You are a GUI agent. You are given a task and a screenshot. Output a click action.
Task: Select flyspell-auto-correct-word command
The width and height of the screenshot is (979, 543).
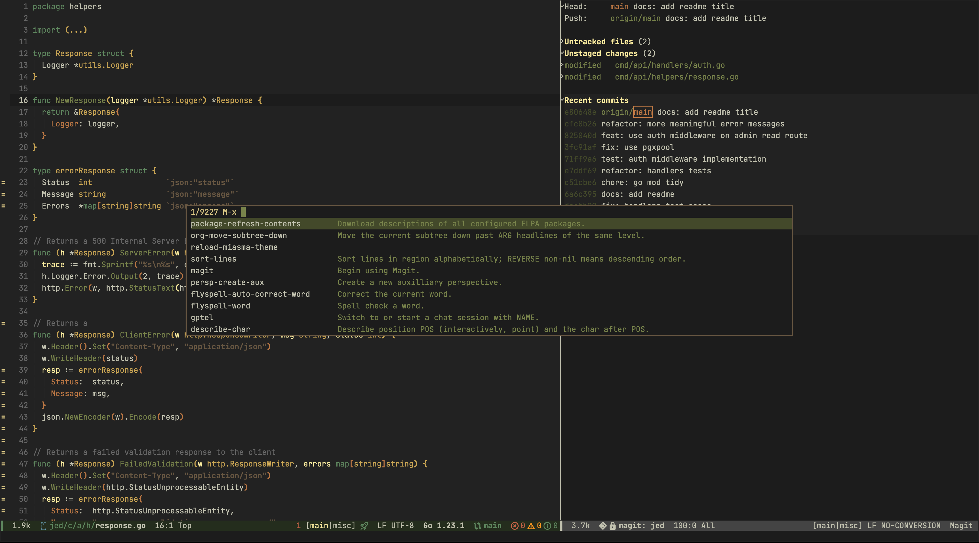click(491, 294)
